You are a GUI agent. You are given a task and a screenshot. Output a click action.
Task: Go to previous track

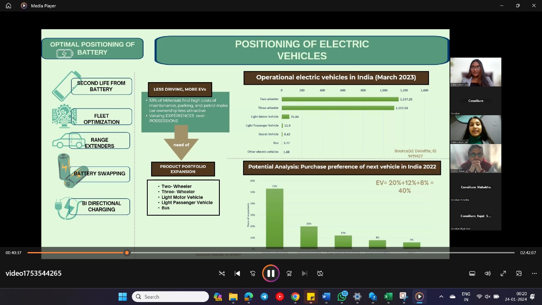pos(237,274)
